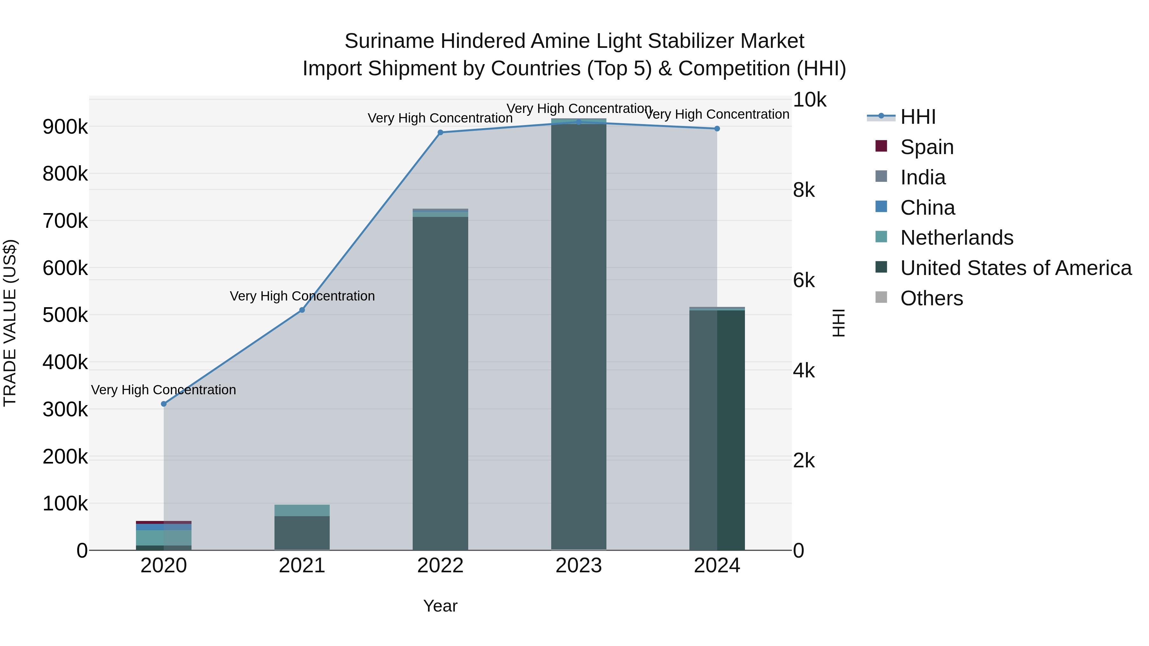Screen dimensions: 1149x646
Task: Toggle the HHI legend entry
Action: click(901, 117)
